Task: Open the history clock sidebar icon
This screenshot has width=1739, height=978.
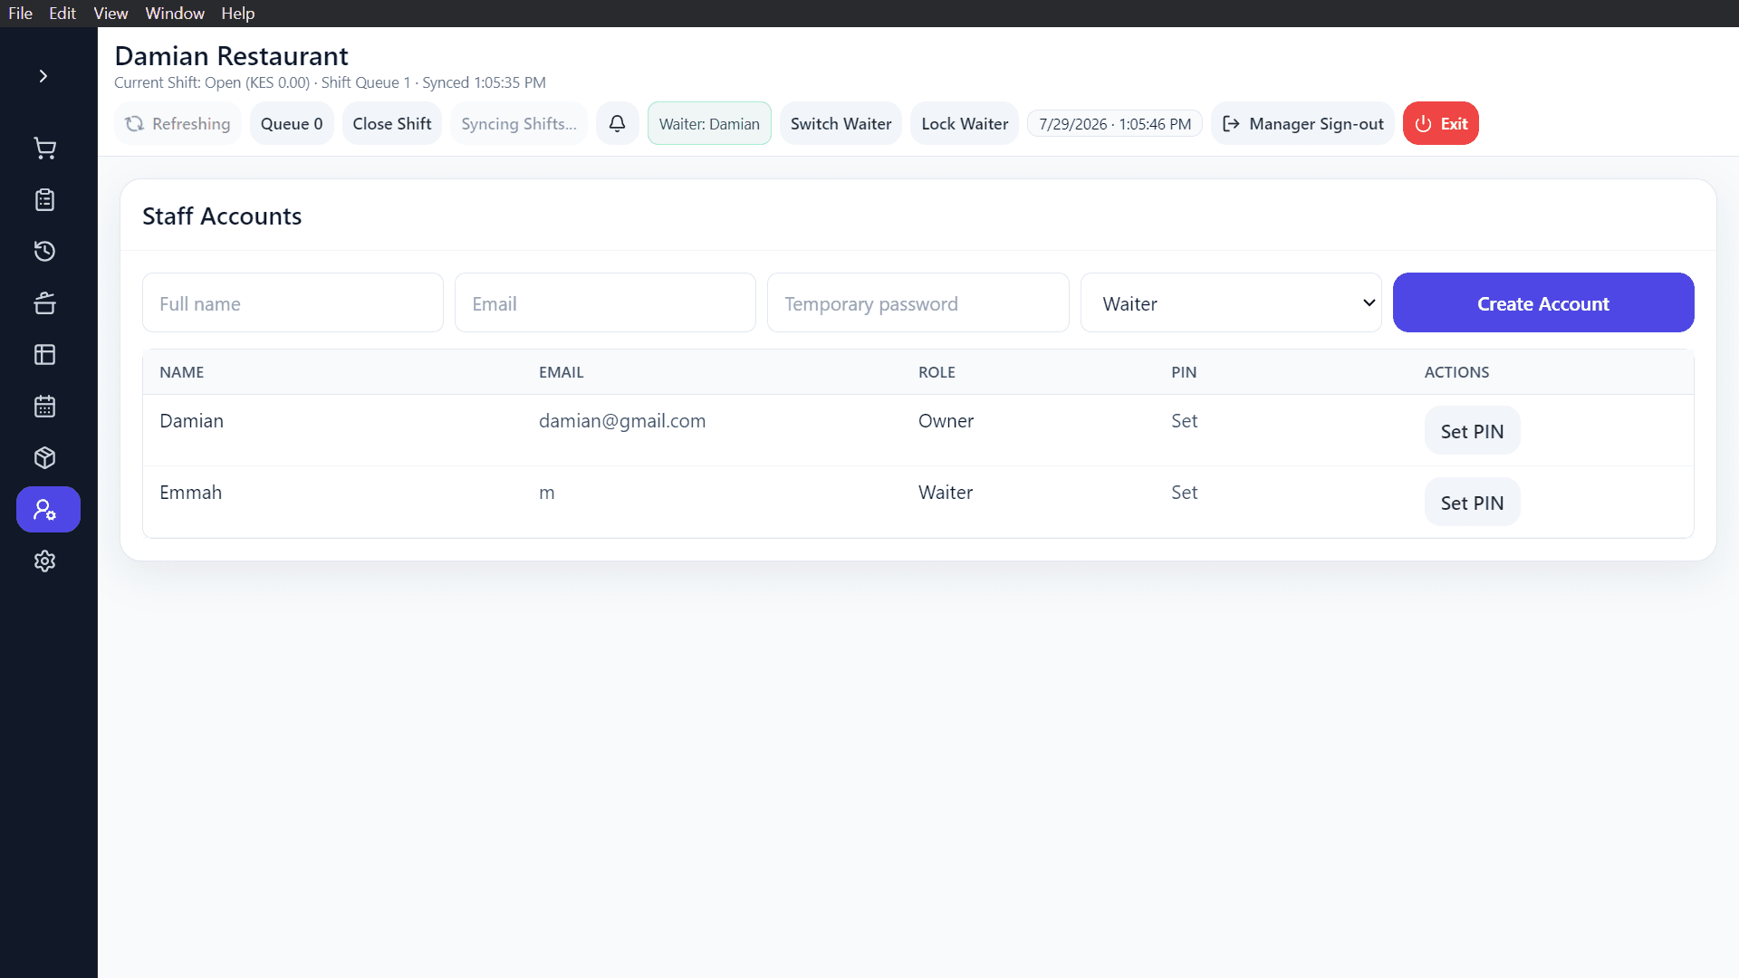Action: [44, 252]
